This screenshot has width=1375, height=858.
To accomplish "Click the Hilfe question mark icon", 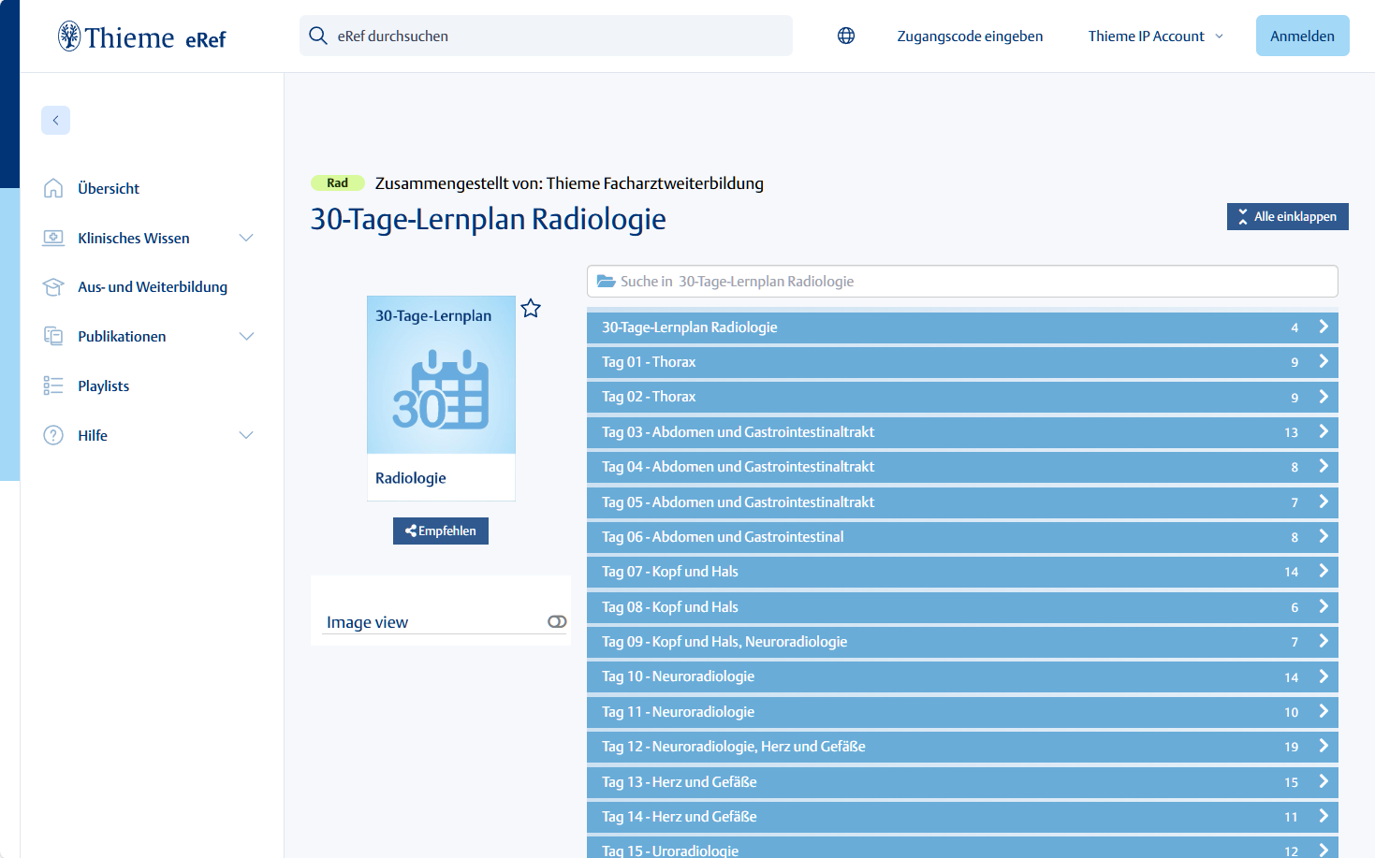I will tap(53, 435).
